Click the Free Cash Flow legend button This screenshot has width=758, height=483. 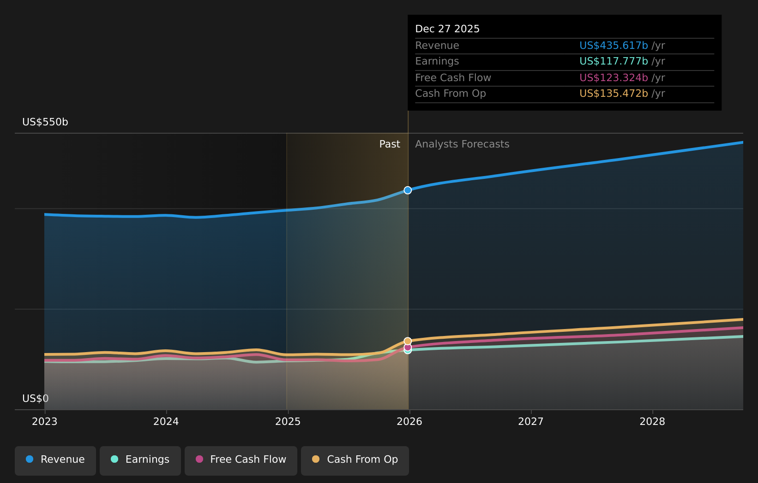pos(241,459)
